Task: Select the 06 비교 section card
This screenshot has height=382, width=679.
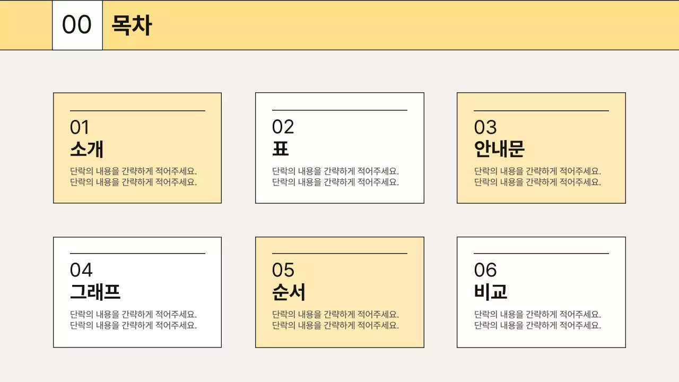Action: tap(541, 292)
